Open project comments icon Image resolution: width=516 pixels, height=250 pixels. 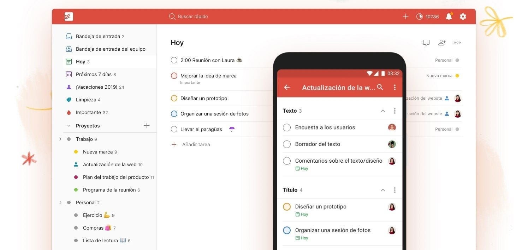pyautogui.click(x=426, y=42)
